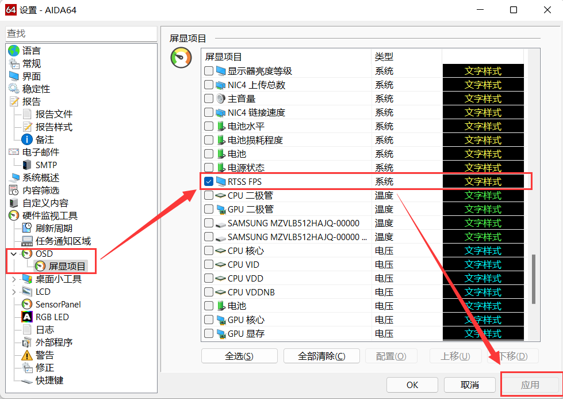
Task: Enable the 显示器亮度等级 checkbox
Action: coord(209,71)
